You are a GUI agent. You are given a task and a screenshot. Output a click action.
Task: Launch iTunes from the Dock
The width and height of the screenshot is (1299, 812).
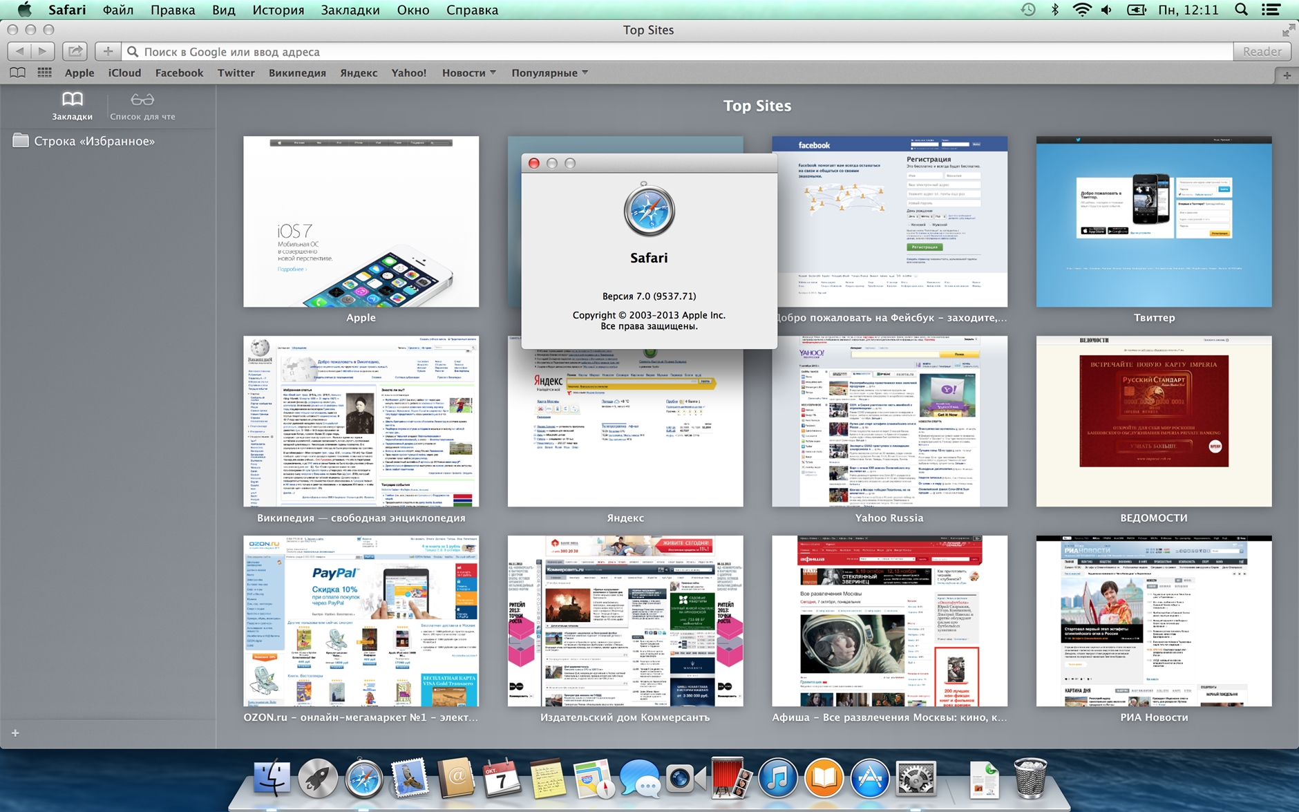click(x=778, y=779)
